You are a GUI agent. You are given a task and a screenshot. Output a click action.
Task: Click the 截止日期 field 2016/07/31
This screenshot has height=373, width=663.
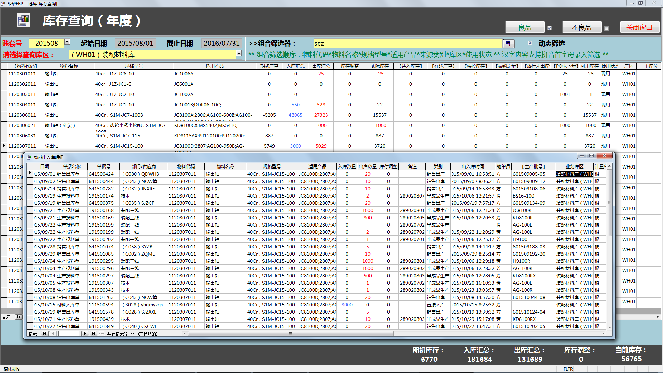click(222, 43)
